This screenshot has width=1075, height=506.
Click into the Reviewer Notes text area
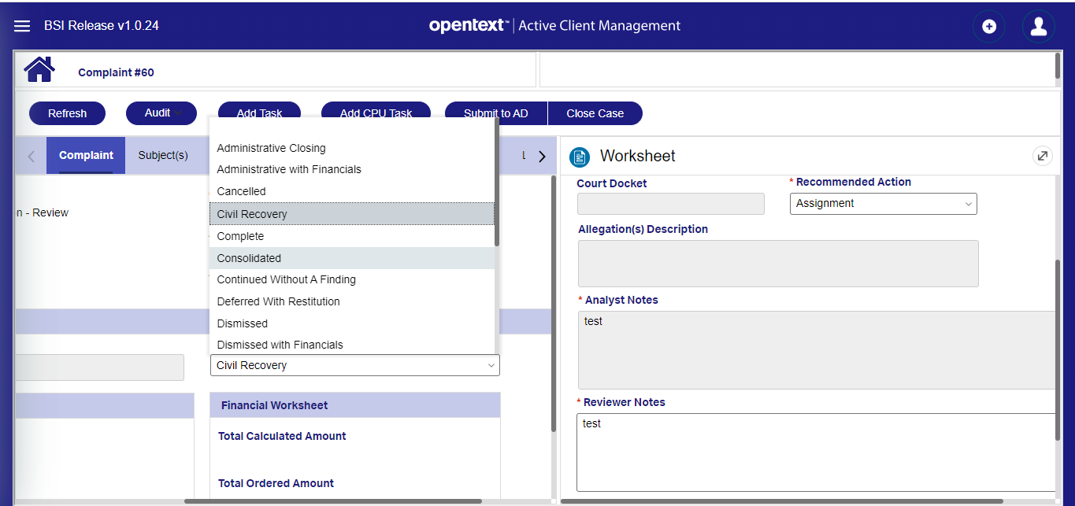point(815,452)
